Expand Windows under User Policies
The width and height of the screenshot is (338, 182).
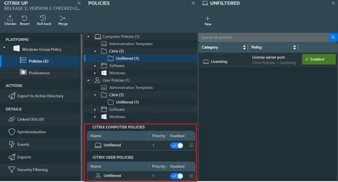95,117
